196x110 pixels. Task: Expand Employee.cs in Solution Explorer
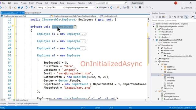(156, 35)
